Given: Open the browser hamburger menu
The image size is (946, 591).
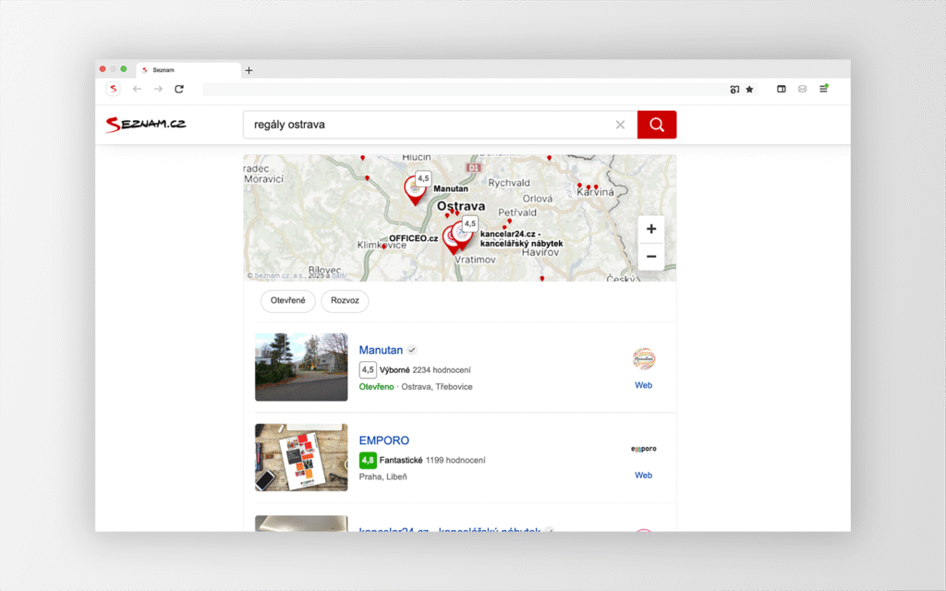Looking at the screenshot, I should (823, 90).
